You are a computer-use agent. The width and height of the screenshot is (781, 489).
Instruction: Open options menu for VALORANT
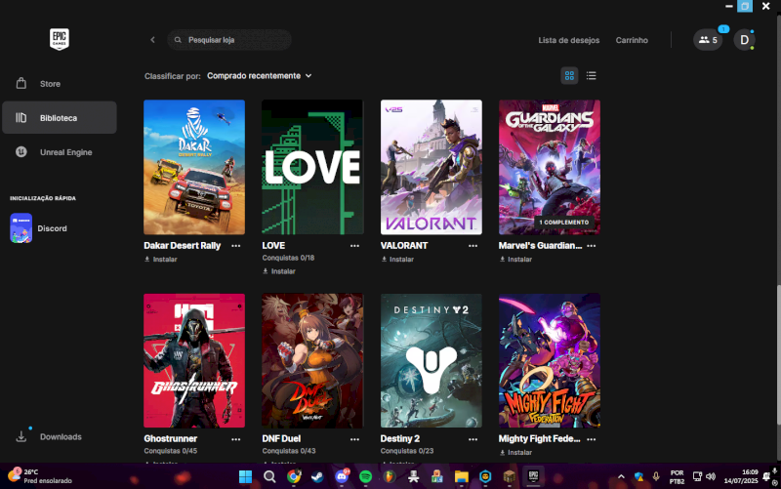click(473, 246)
